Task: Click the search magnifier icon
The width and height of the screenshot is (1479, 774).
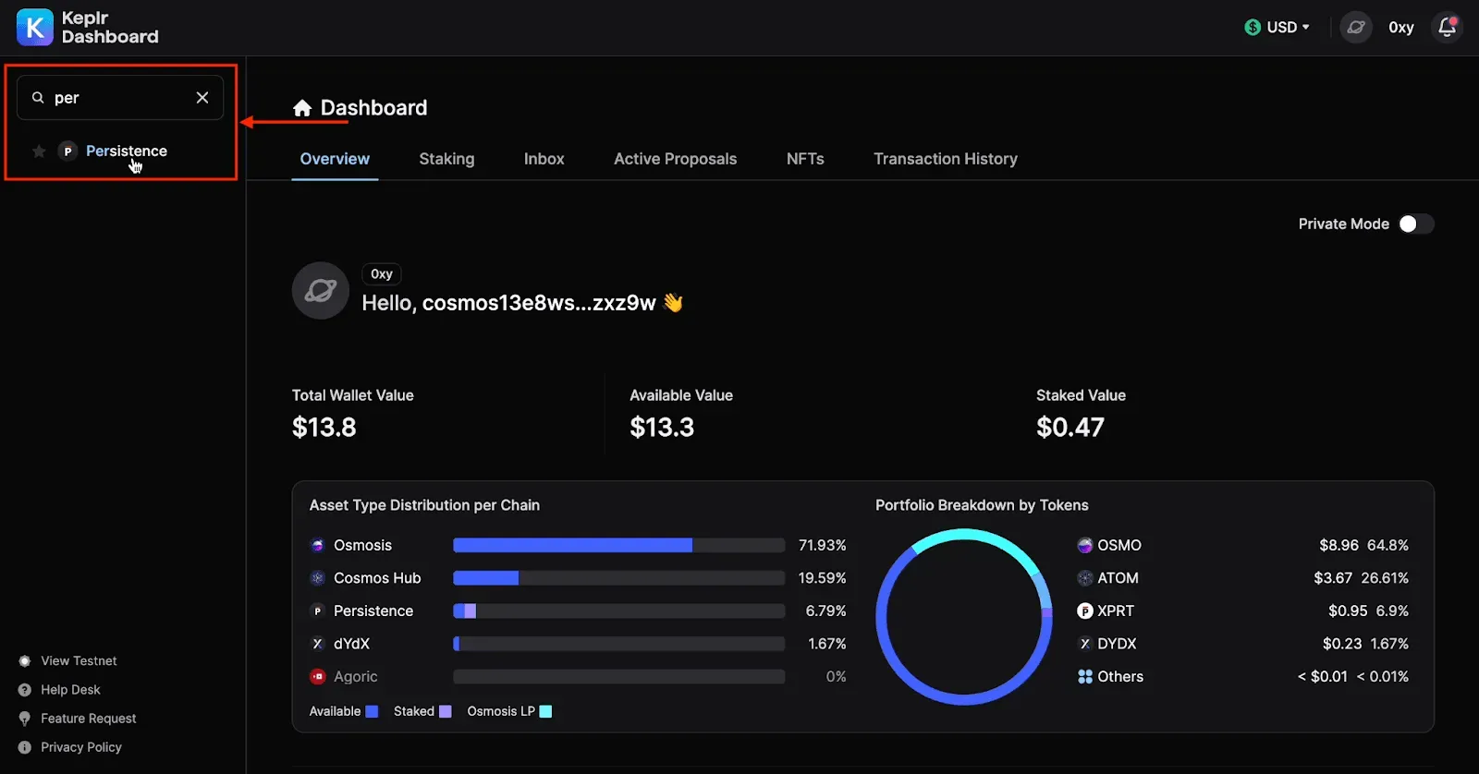Action: (x=38, y=98)
